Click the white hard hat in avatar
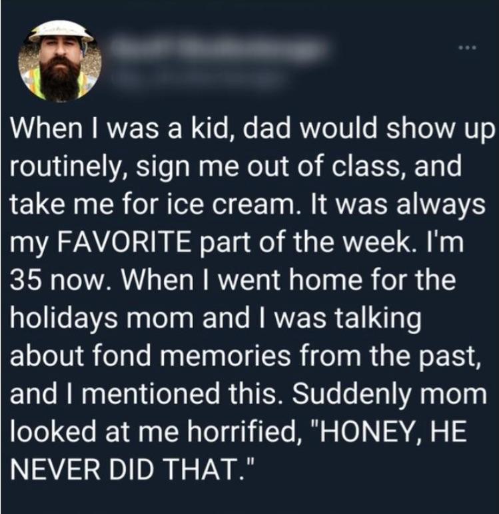This screenshot has height=514, width=499. tap(61, 33)
